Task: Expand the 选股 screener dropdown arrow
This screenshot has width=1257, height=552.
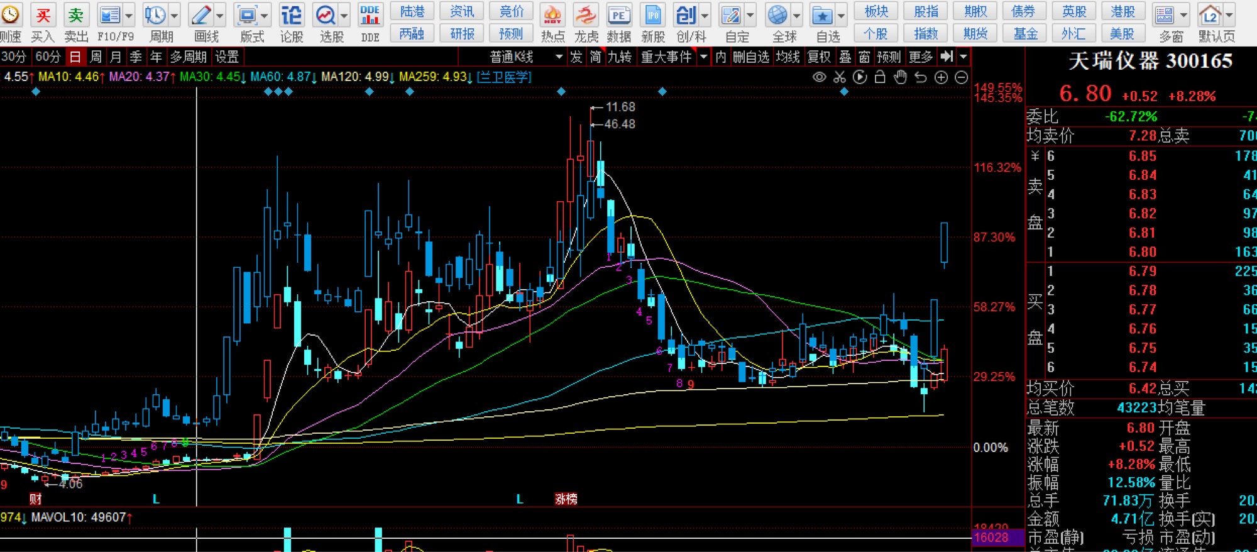Action: pos(344,15)
